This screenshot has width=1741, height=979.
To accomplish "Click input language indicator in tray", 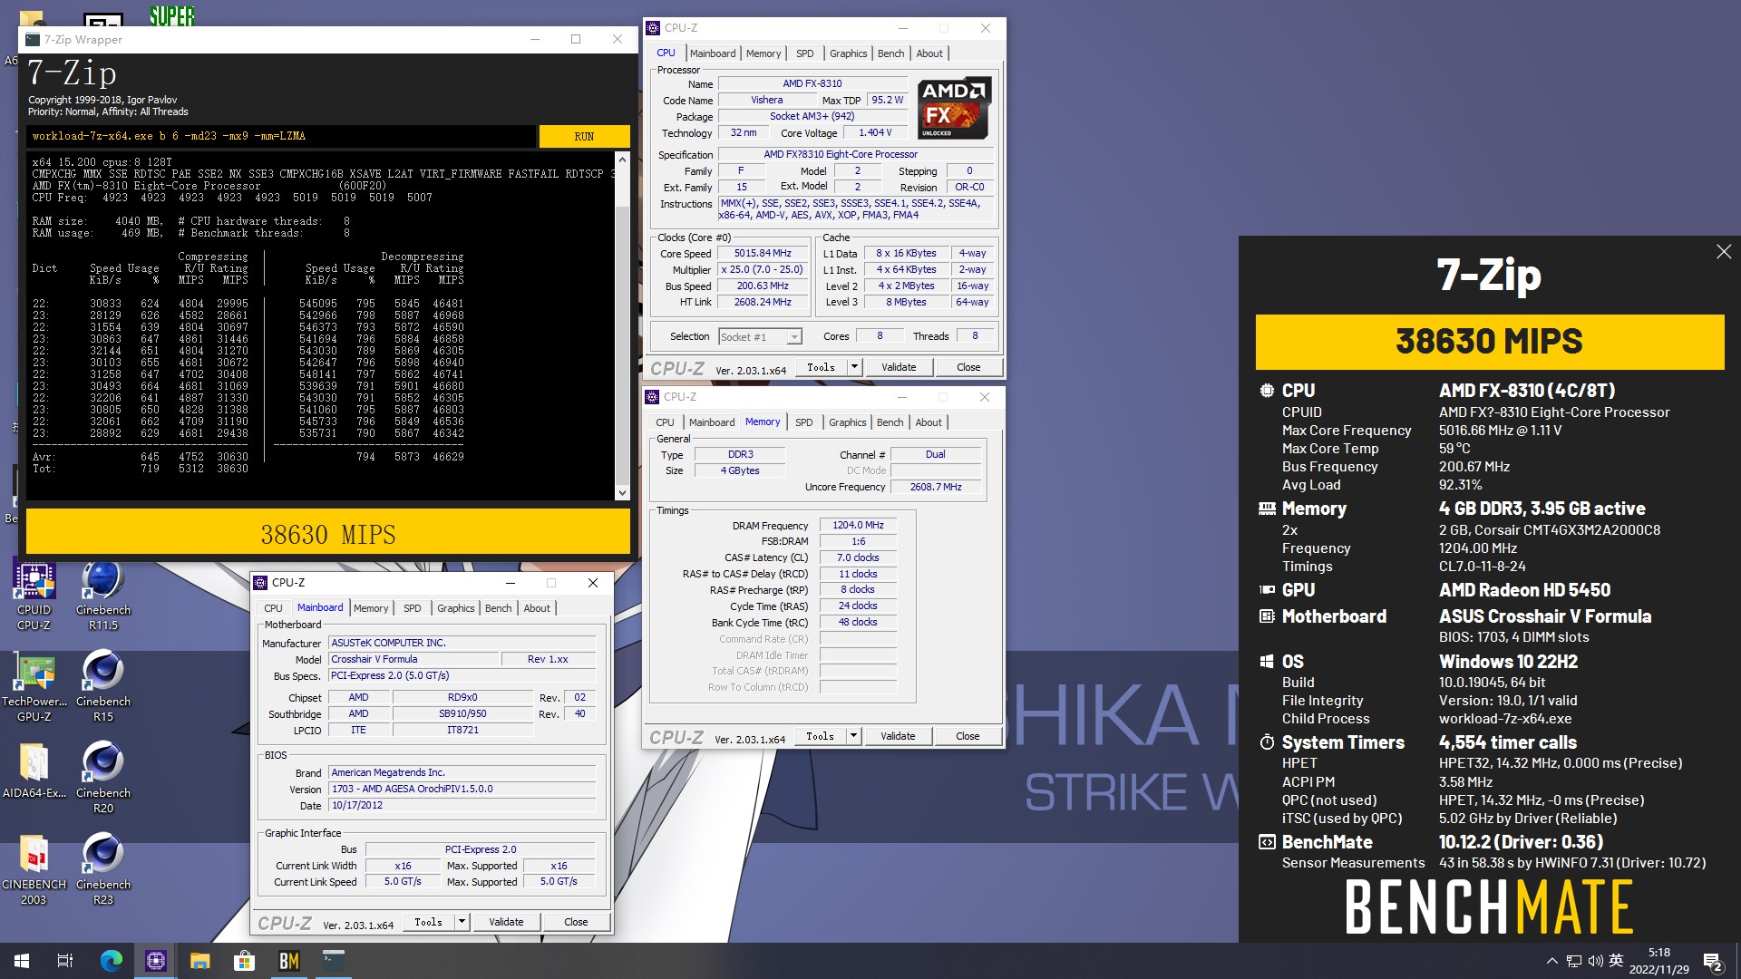I will (1616, 961).
